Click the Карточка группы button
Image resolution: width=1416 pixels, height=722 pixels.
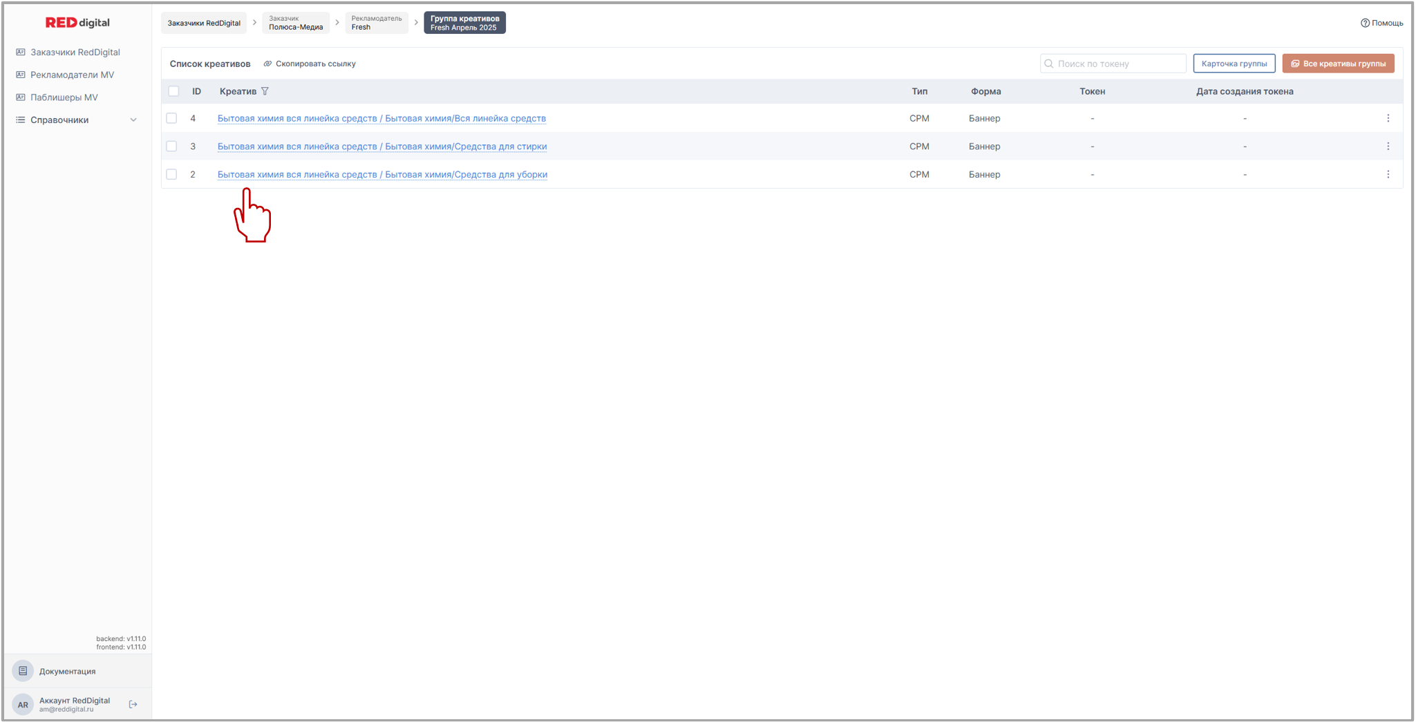1234,64
